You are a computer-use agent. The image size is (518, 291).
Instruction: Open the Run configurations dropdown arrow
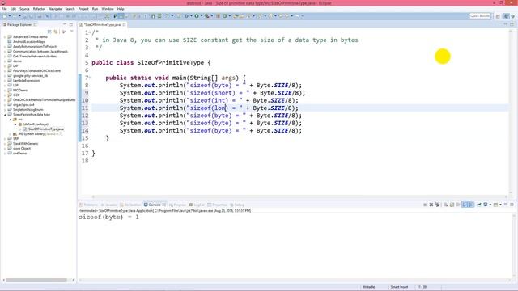click(202, 16)
